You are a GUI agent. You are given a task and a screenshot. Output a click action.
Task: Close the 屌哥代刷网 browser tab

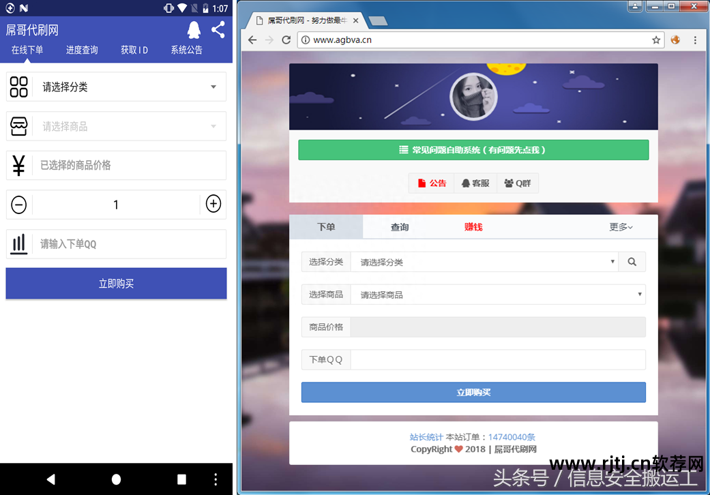(x=355, y=21)
